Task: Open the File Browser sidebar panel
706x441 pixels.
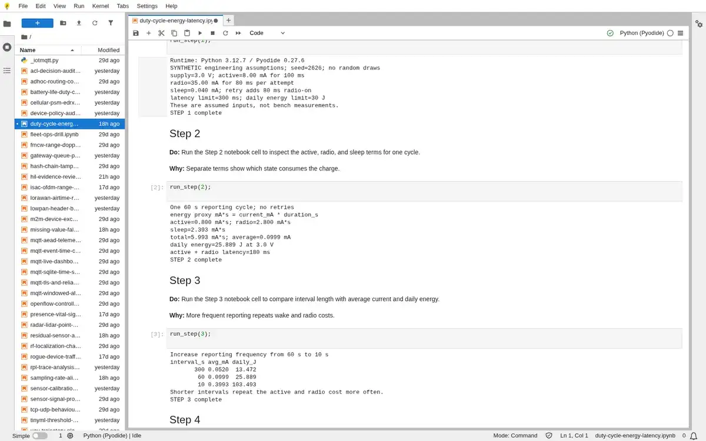Action: [x=7, y=24]
